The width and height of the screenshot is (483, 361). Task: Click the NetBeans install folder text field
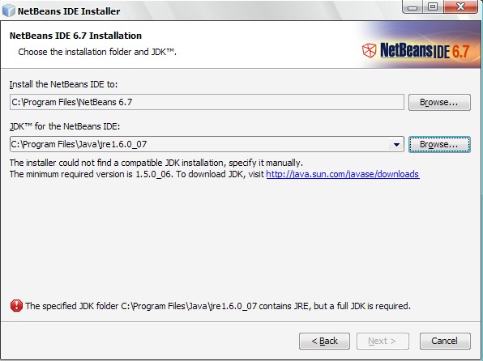point(207,102)
